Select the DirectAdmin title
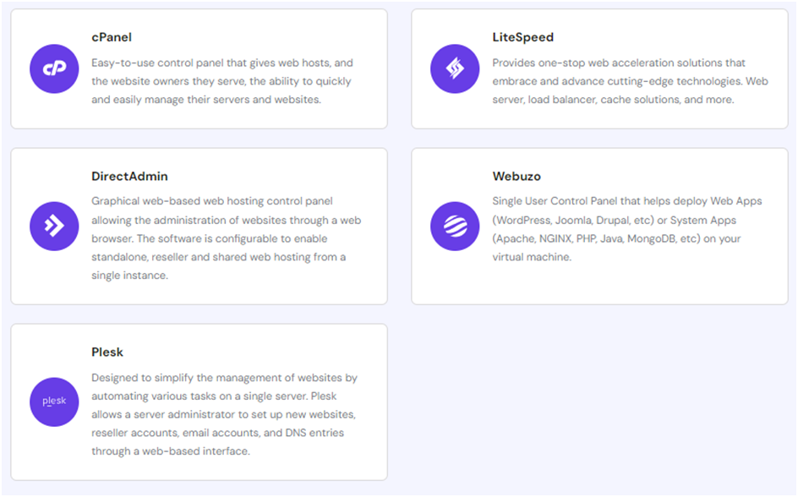798x497 pixels. tap(129, 177)
